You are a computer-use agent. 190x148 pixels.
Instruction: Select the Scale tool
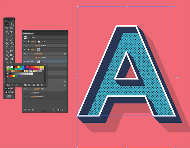click(12, 47)
